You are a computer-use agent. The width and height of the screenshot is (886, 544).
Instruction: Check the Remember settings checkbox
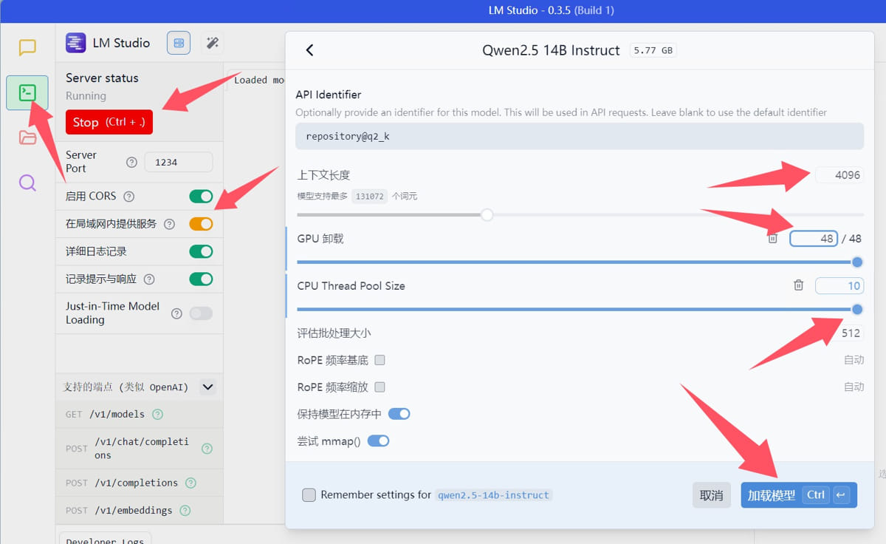click(x=309, y=495)
